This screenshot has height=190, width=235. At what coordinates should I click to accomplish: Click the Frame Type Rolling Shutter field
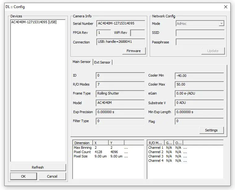tap(120, 94)
